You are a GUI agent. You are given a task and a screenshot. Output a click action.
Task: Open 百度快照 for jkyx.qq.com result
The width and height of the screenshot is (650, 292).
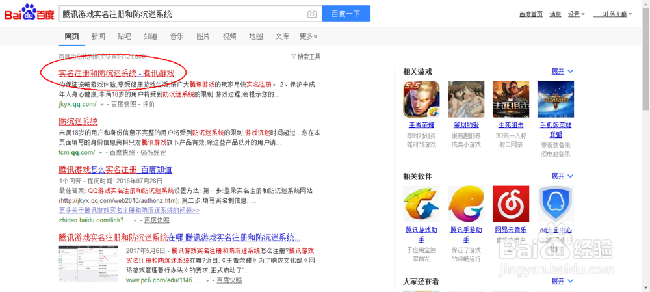coord(123,104)
